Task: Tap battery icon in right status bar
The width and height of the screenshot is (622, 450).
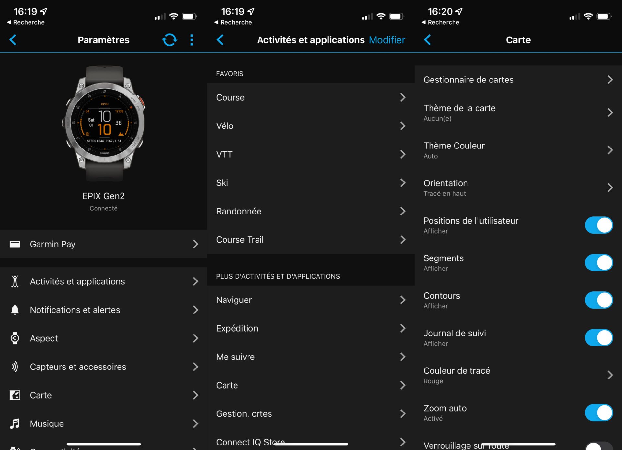Action: 604,16
